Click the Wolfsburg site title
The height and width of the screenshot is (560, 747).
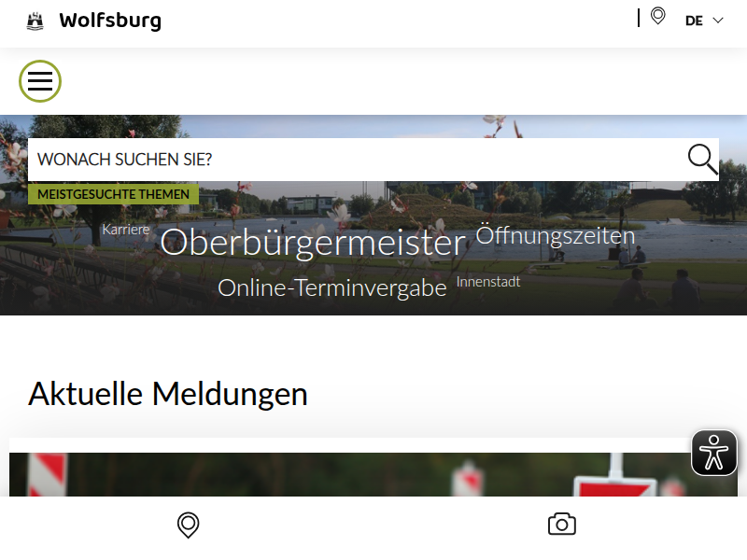(x=110, y=21)
